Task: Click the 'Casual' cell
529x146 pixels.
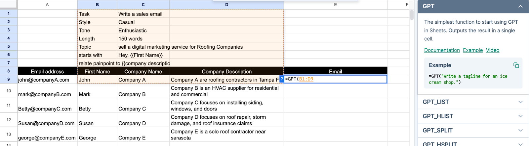Action: (143, 22)
